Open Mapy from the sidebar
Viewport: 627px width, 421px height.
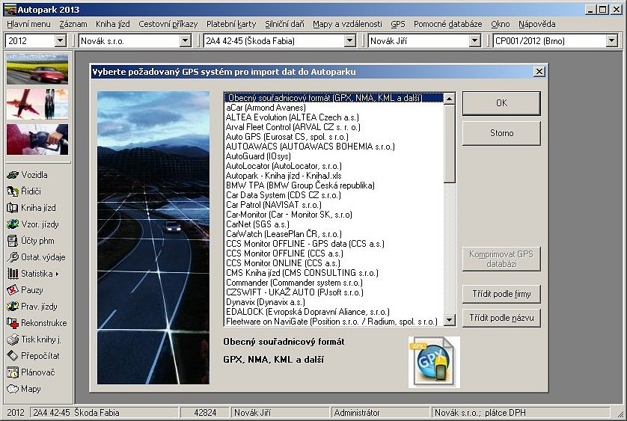coord(13,389)
